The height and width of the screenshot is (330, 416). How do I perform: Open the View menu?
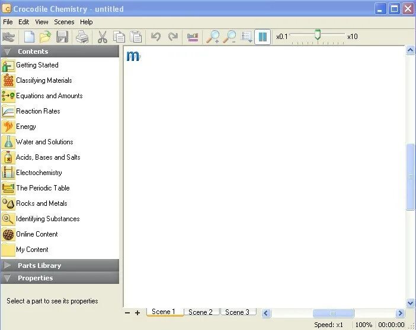pyautogui.click(x=41, y=22)
